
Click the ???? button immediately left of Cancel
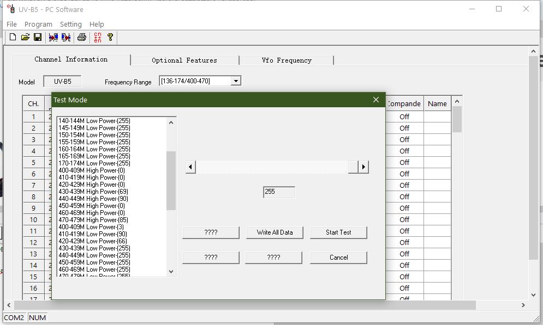point(273,257)
